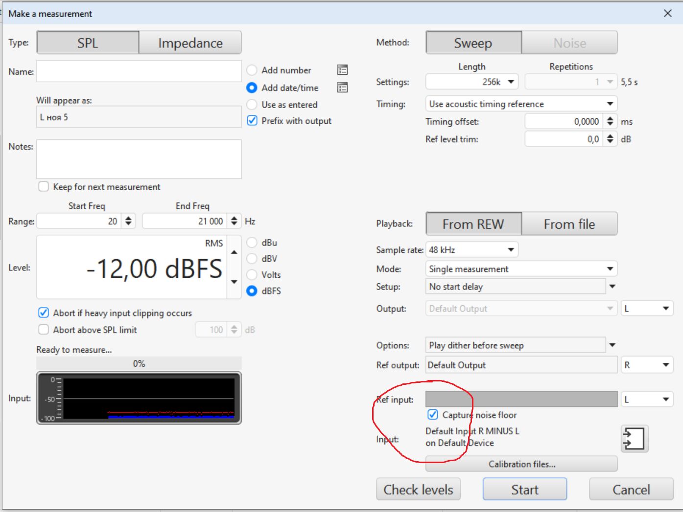Screen dimensions: 683x512
Task: Click the Start button
Action: (524, 490)
